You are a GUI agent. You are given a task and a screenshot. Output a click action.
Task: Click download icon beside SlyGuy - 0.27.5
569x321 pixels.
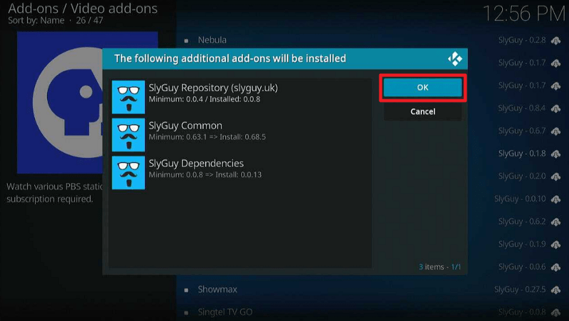pos(556,290)
